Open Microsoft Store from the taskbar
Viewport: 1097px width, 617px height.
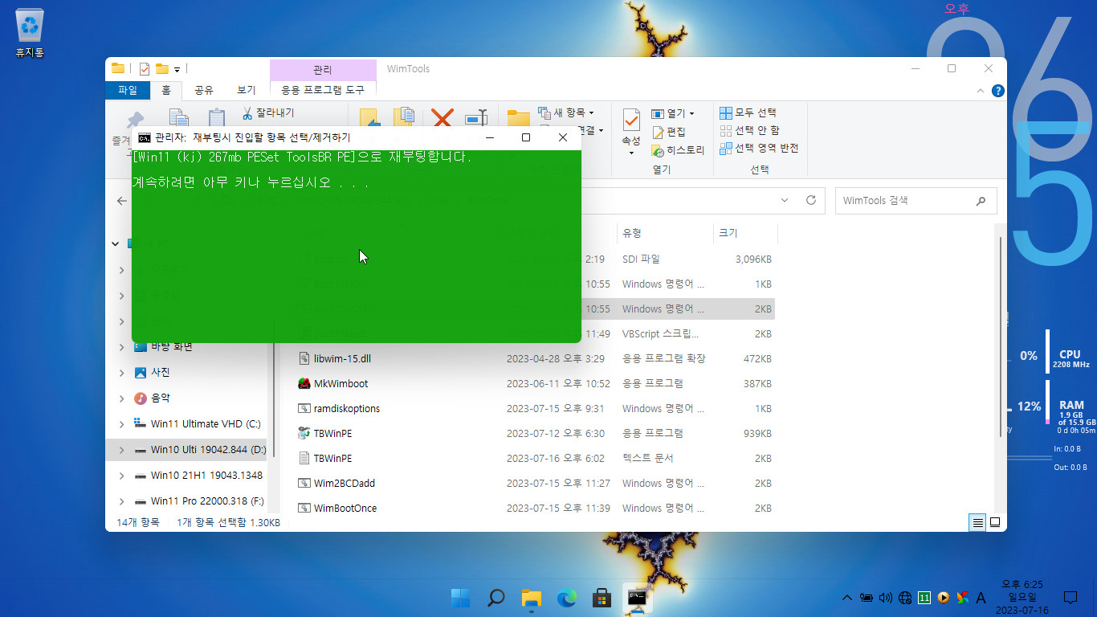[602, 598]
